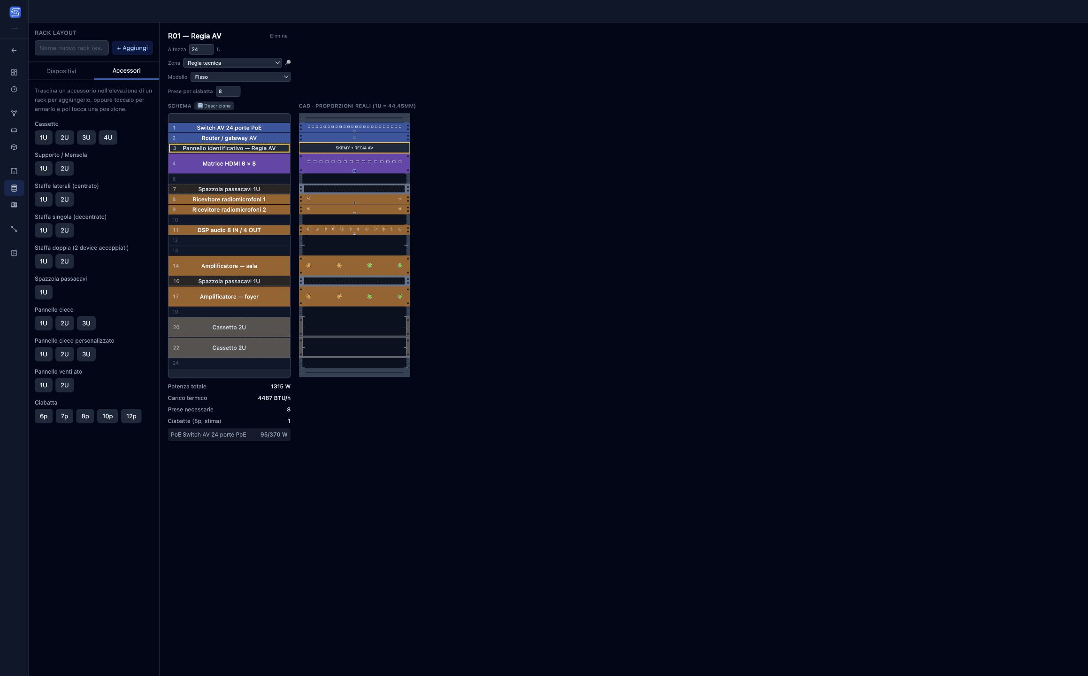Open the network graph nodes icon

point(14,113)
